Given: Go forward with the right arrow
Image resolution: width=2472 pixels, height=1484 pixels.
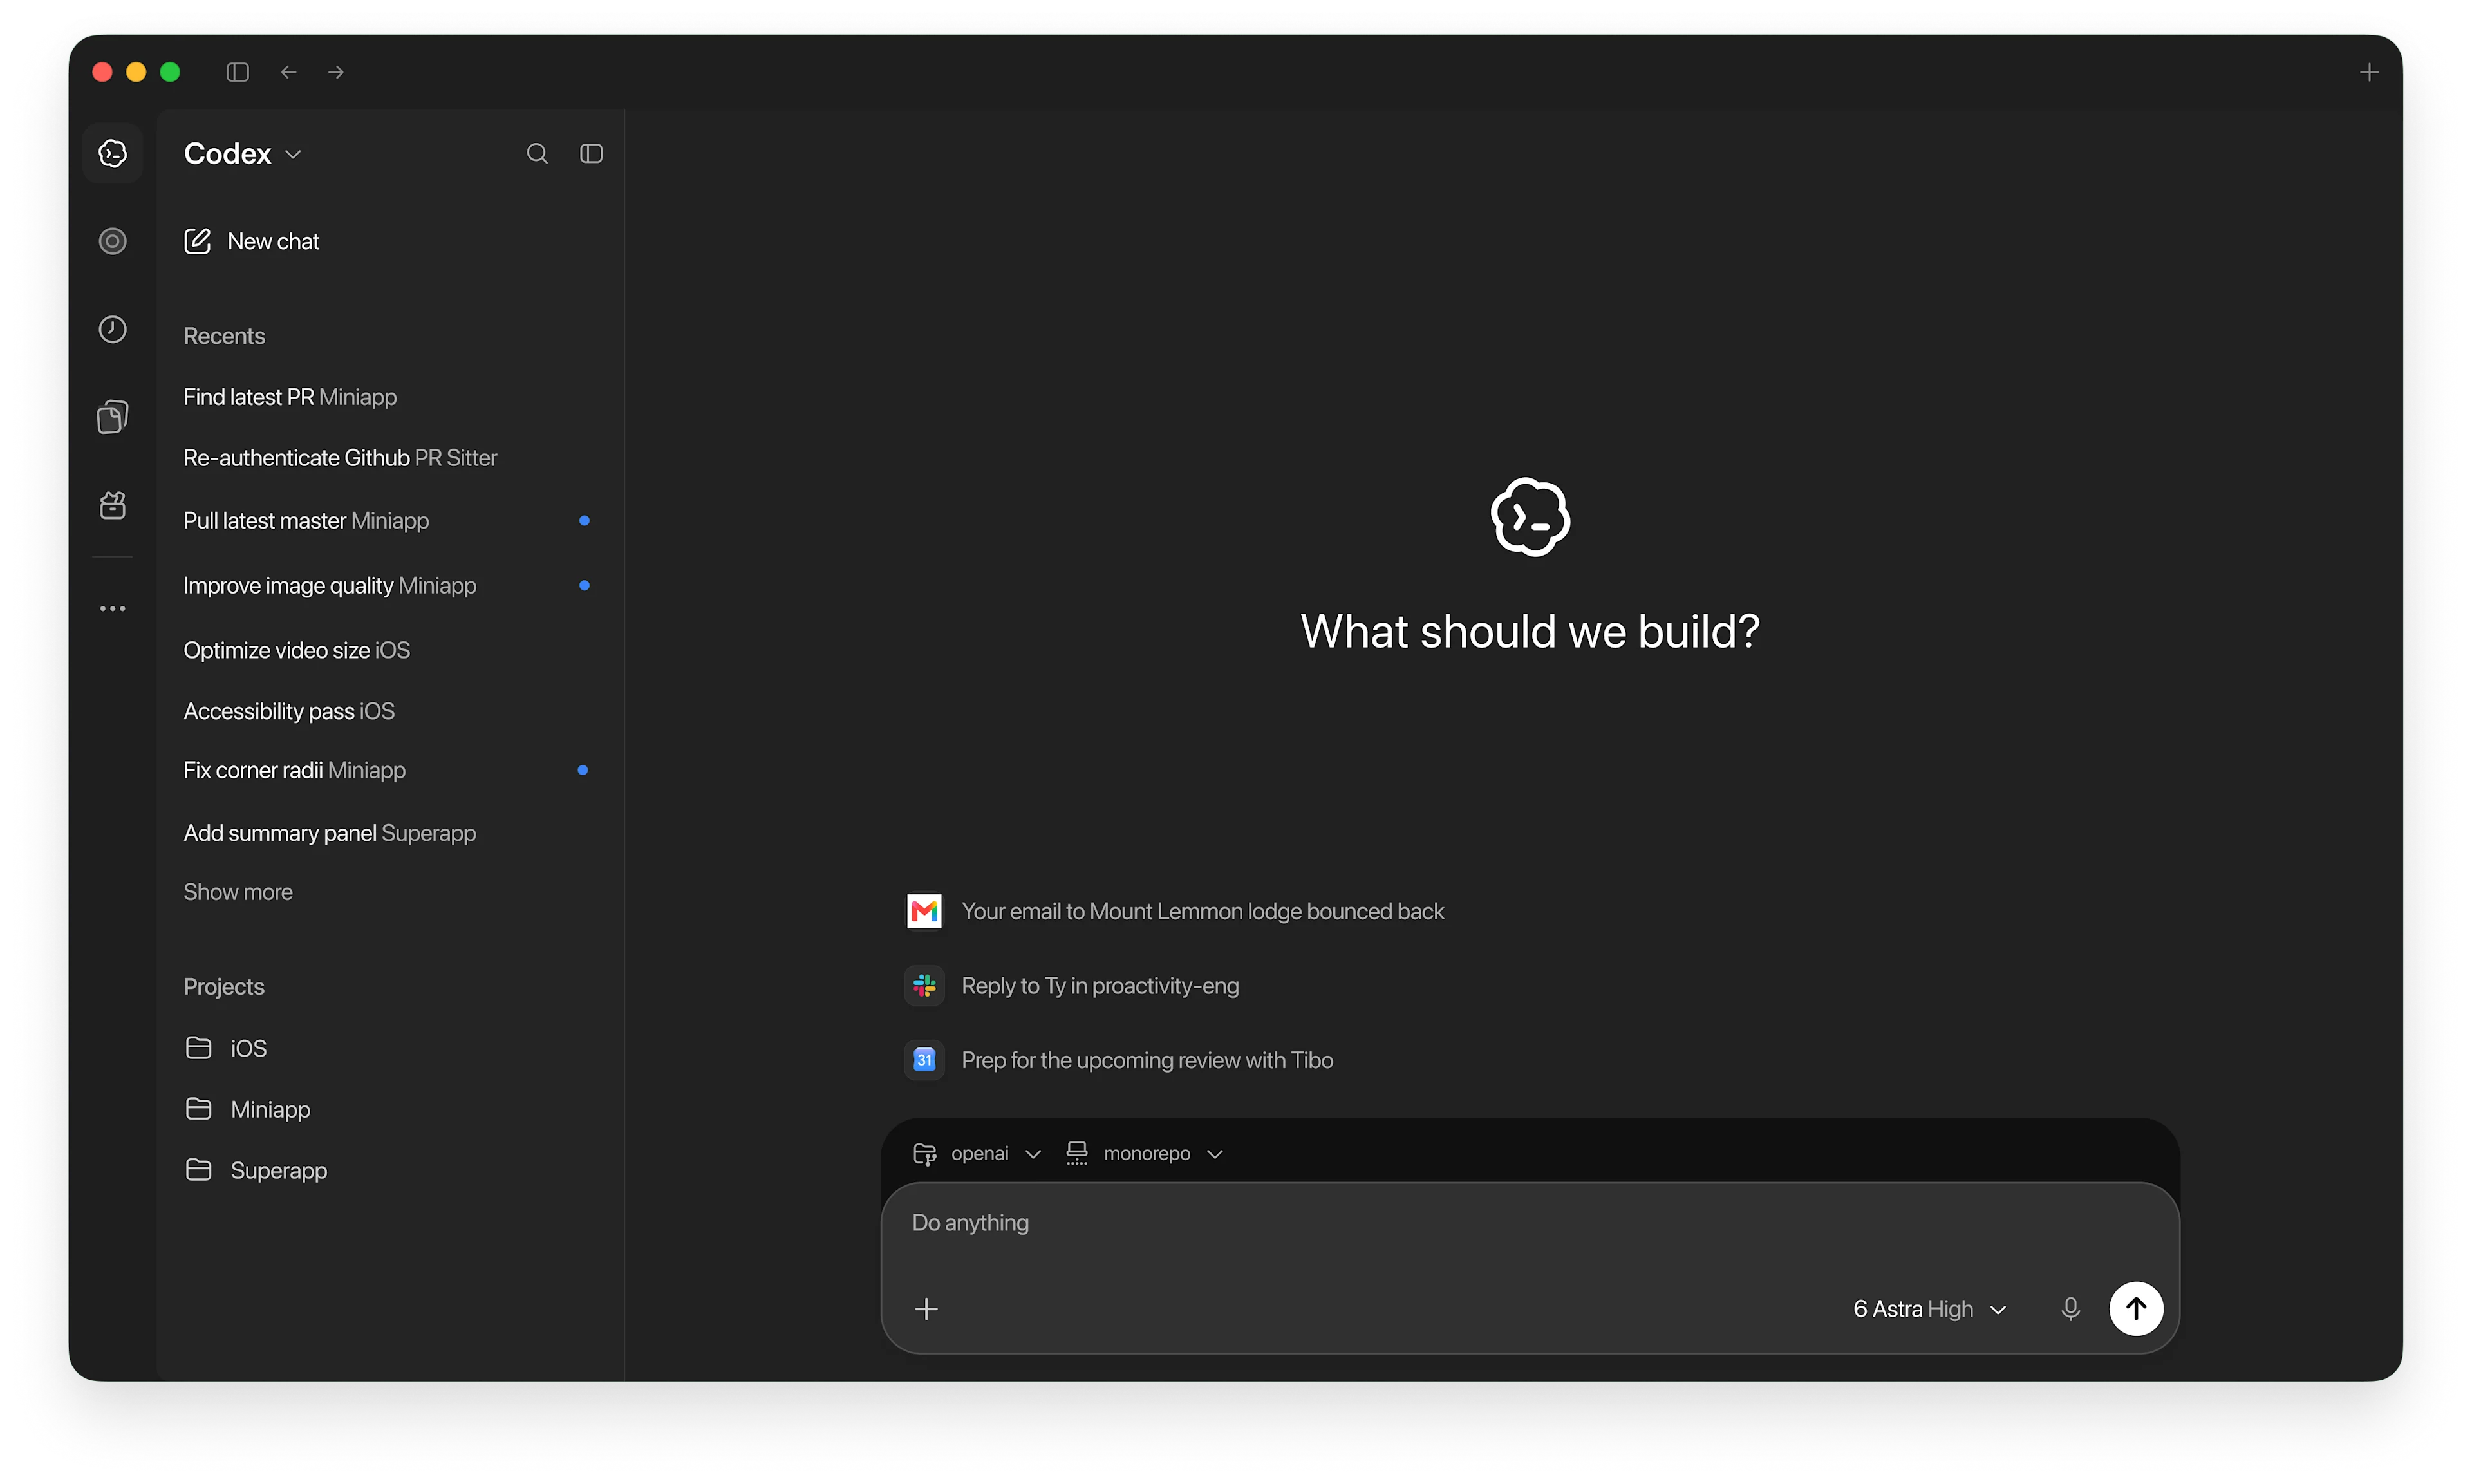Looking at the screenshot, I should click(x=336, y=72).
